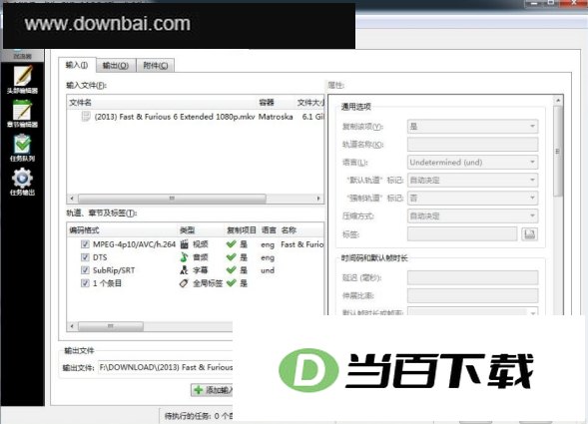
Task: Click the 延迟 (毫秒) input field
Action: point(472,277)
